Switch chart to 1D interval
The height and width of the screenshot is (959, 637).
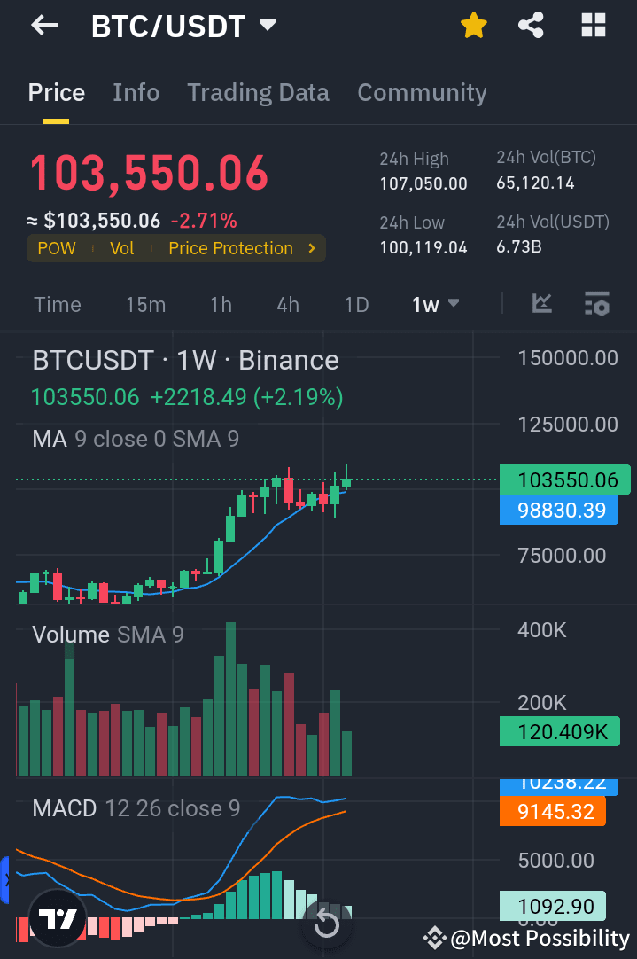(356, 305)
